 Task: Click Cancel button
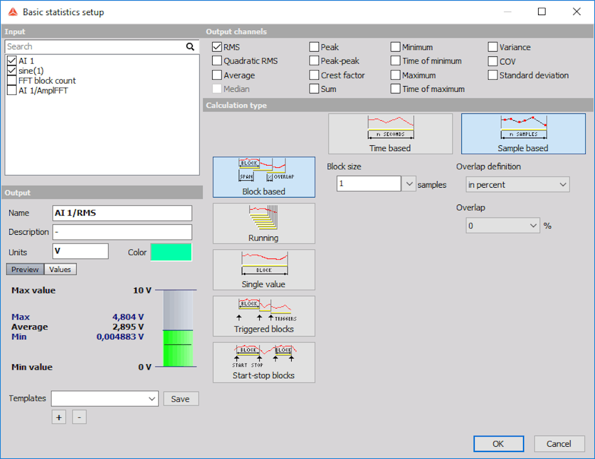coord(559,444)
